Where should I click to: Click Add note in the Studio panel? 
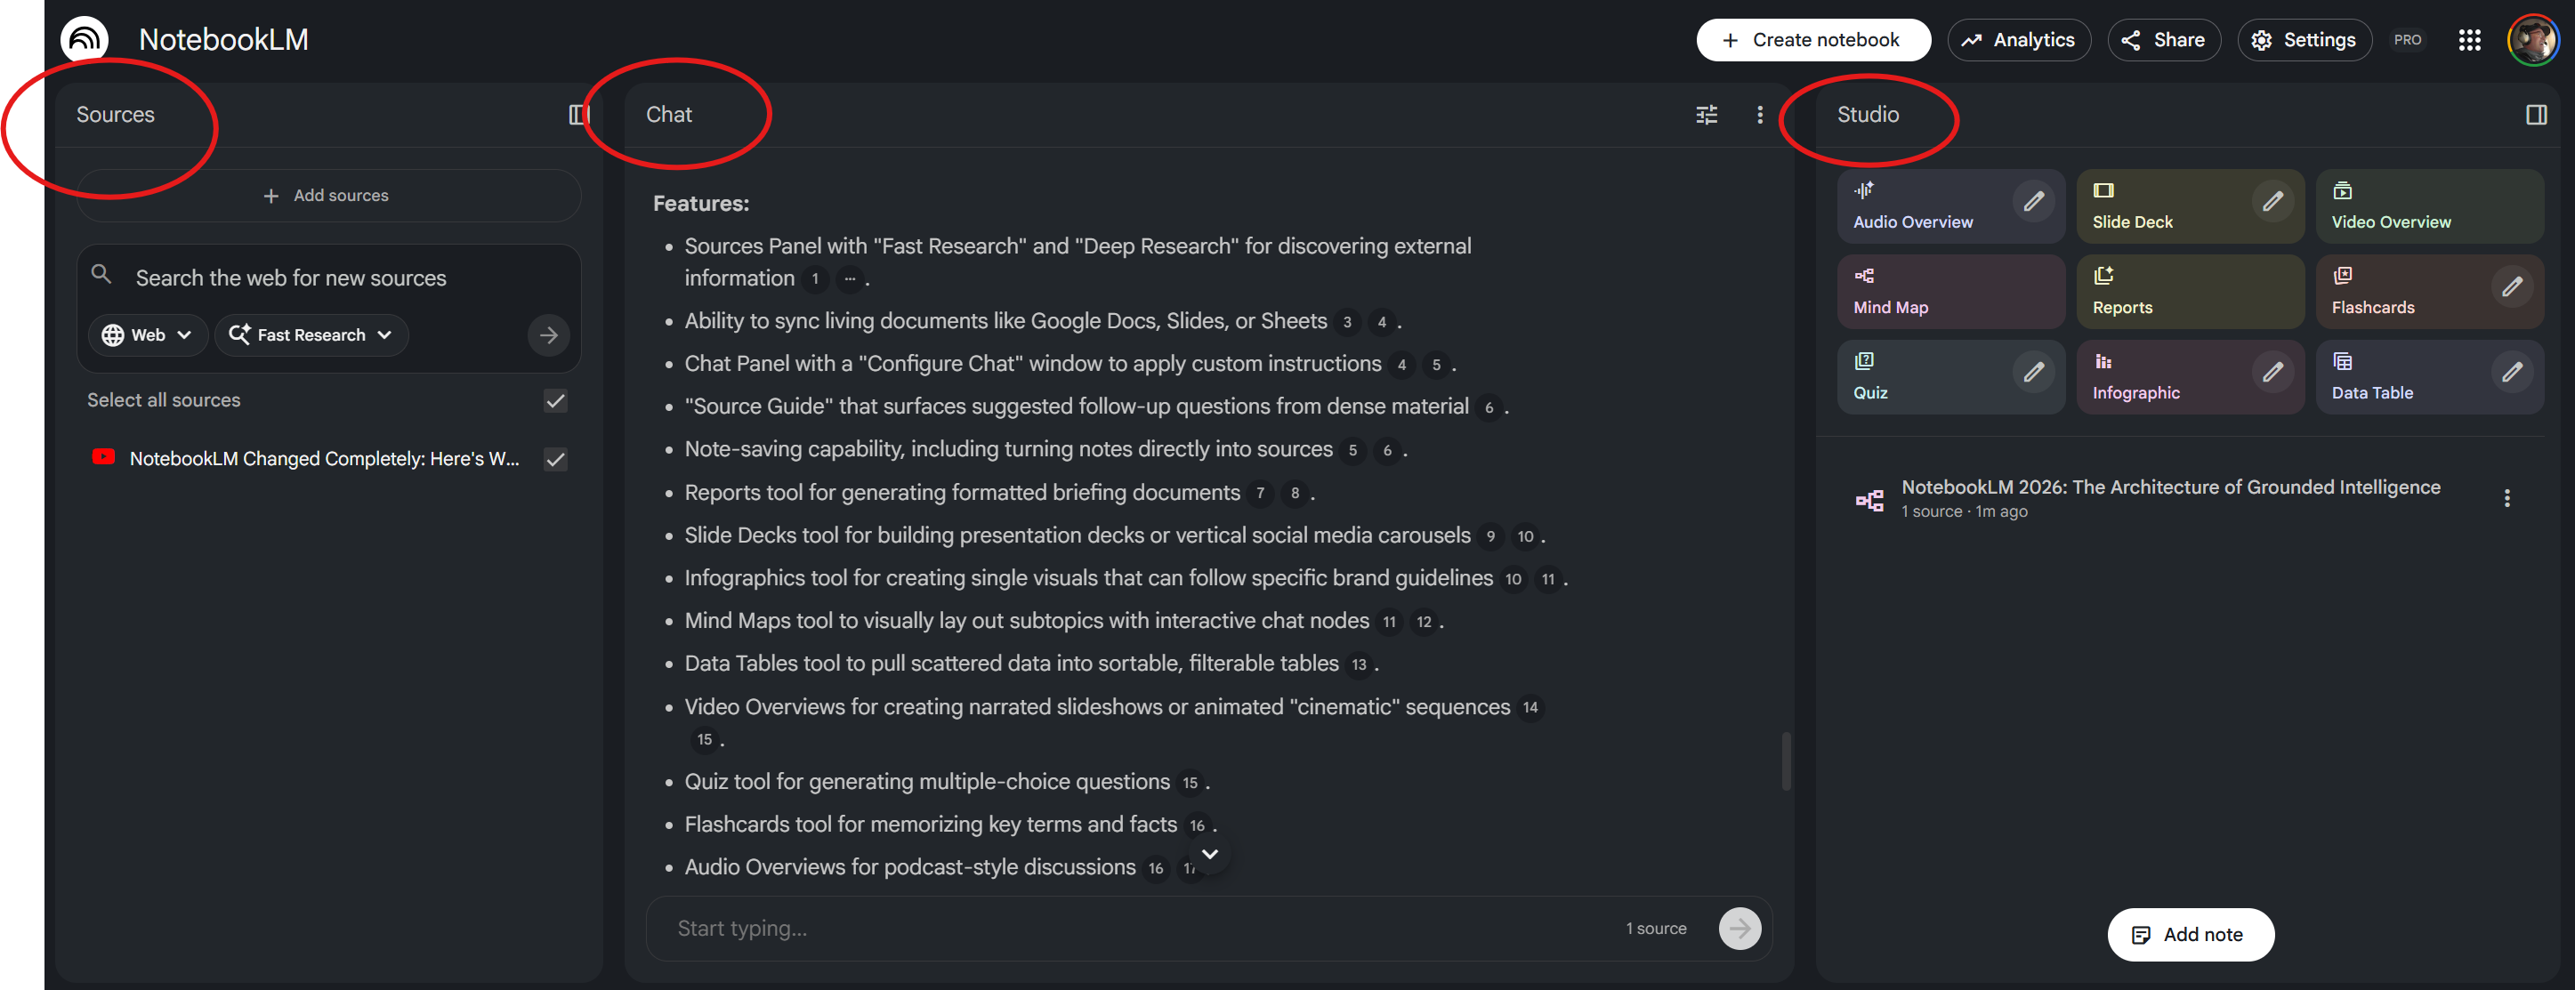coord(2190,934)
